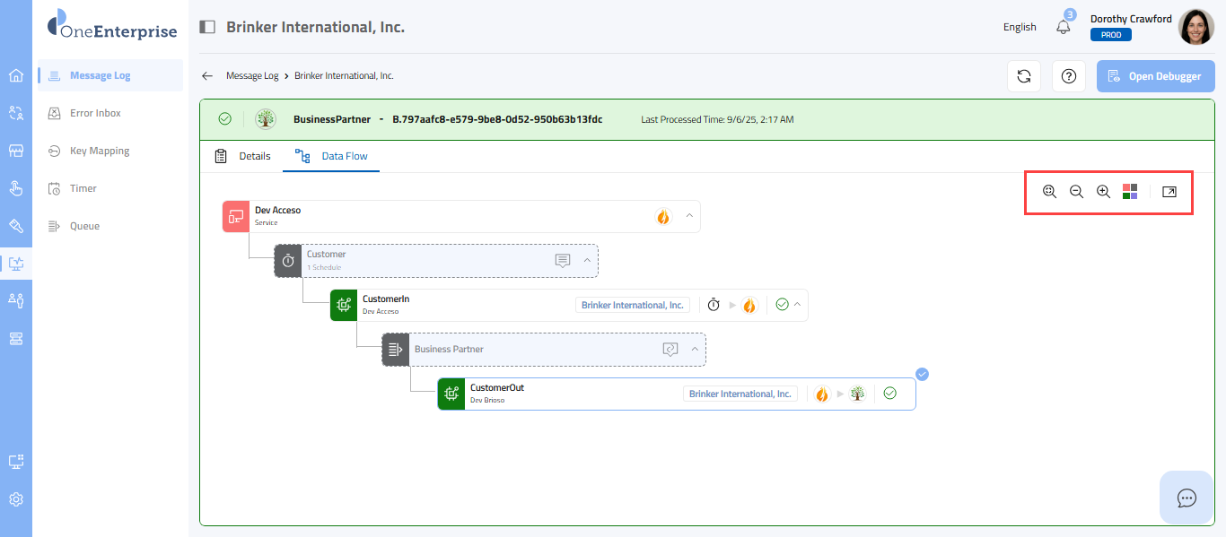This screenshot has height=537, width=1226.
Task: Collapse the Customer schedule node
Action: [x=587, y=260]
